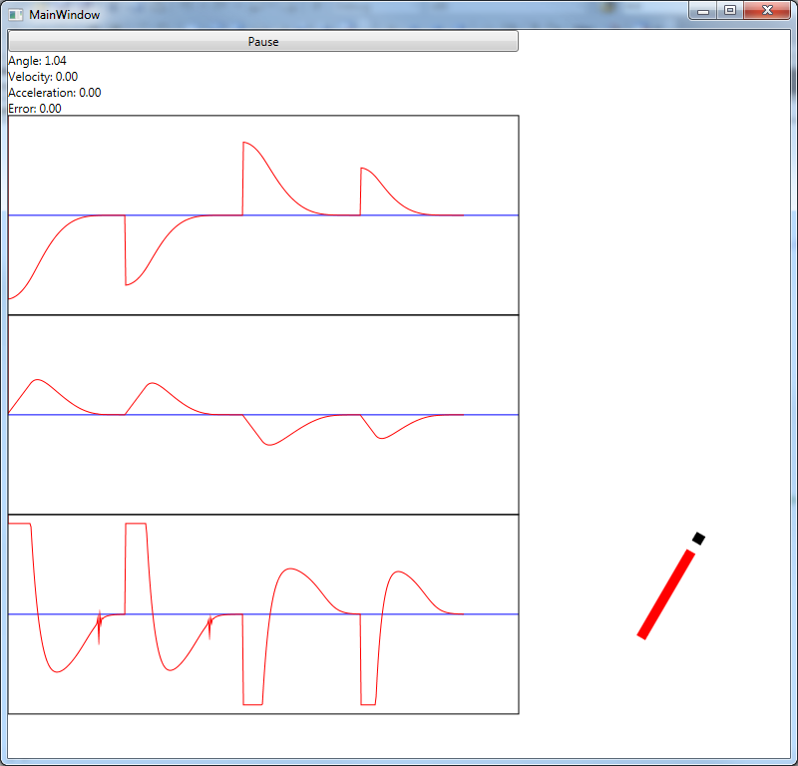
Task: Click the Pause button
Action: pos(262,41)
